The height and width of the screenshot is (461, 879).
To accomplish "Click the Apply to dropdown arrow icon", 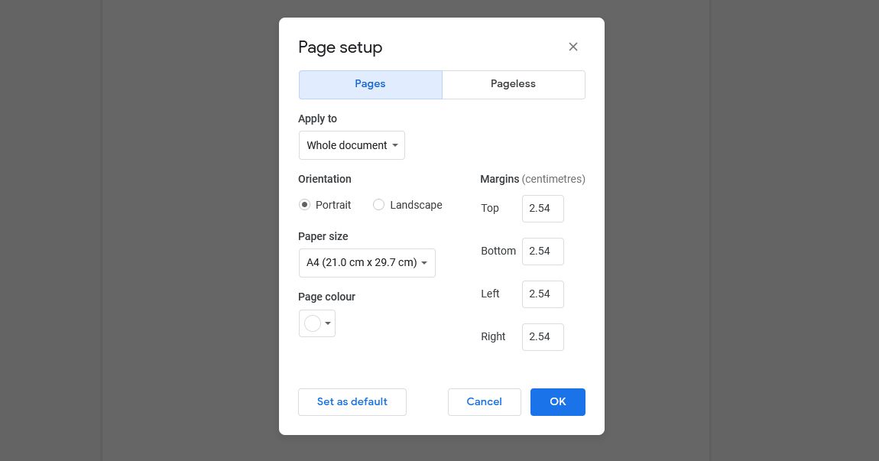I will tap(395, 145).
